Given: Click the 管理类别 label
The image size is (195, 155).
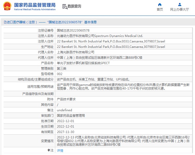Looking at the screenshot, I should point(47,69).
